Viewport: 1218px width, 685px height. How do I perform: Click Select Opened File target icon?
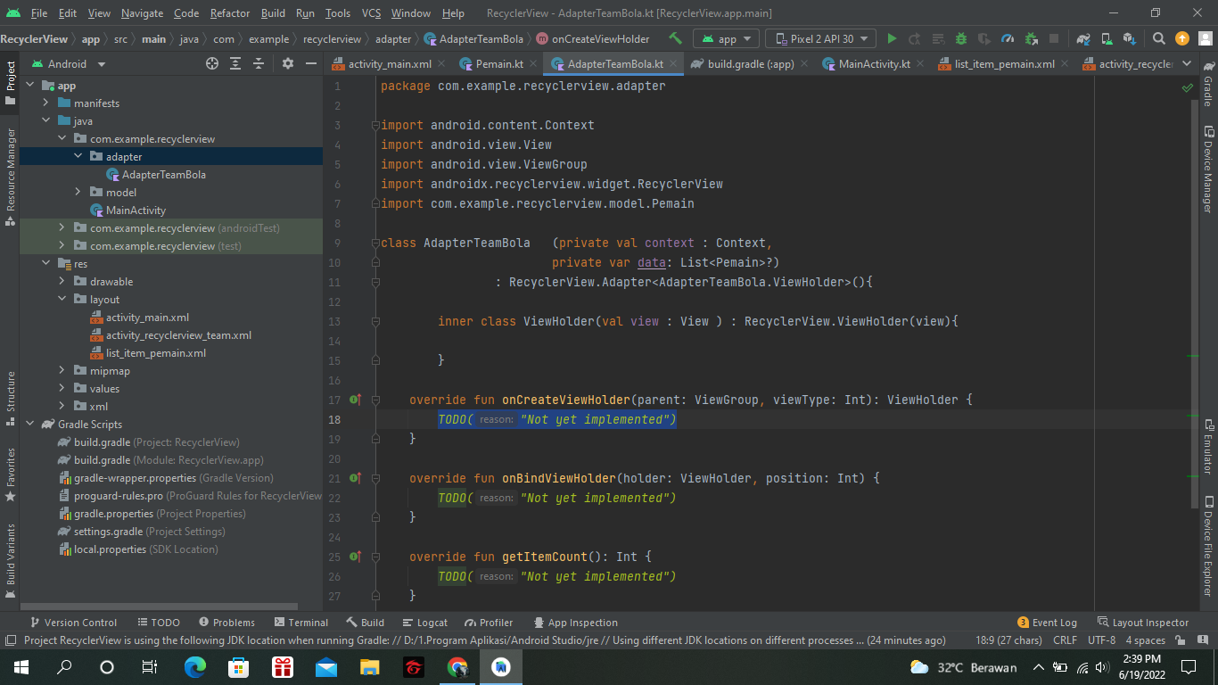(x=212, y=63)
